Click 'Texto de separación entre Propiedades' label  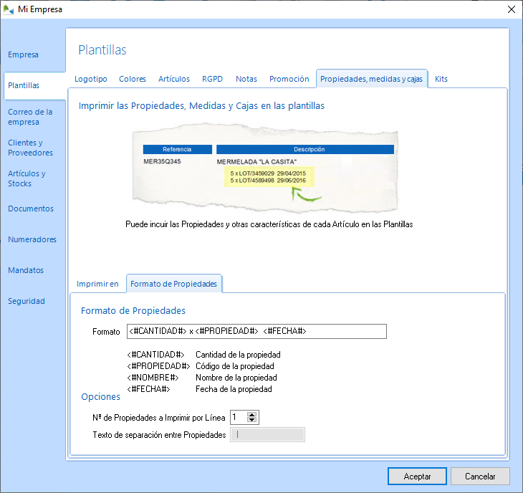159,435
